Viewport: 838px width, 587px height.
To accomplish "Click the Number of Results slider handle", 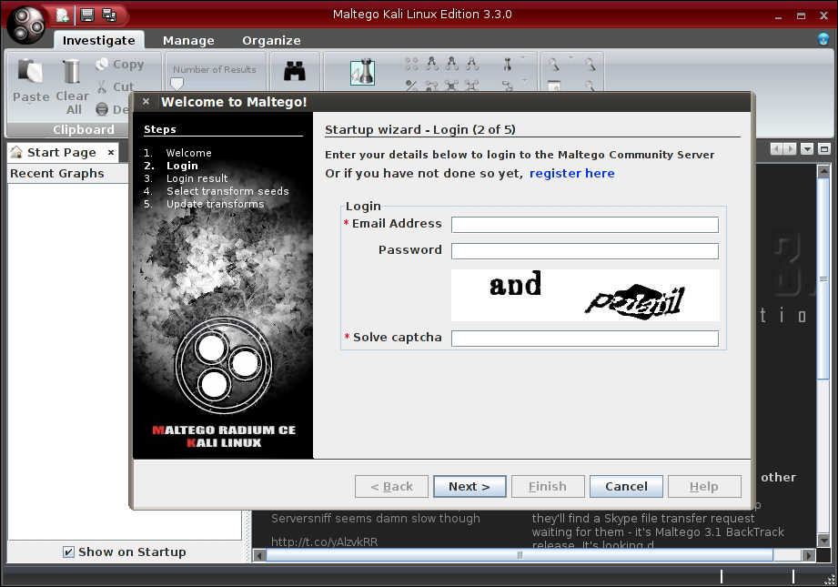I will tap(177, 84).
